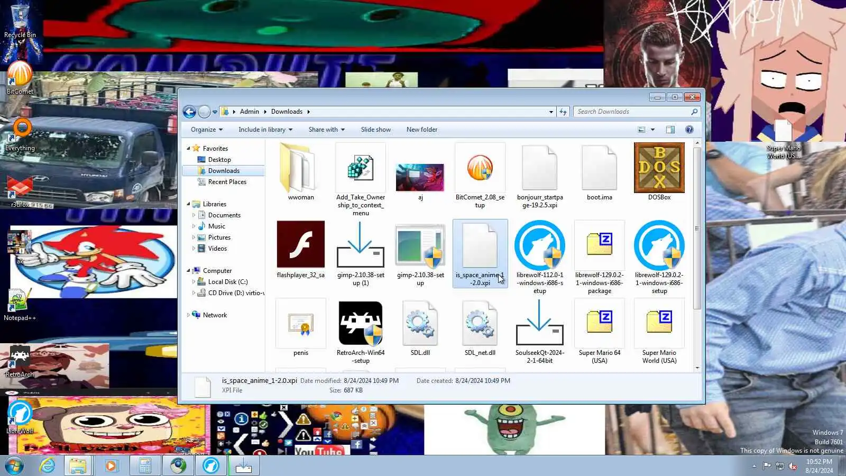
Task: Click the file list scrollbar down arrow
Action: (697, 368)
